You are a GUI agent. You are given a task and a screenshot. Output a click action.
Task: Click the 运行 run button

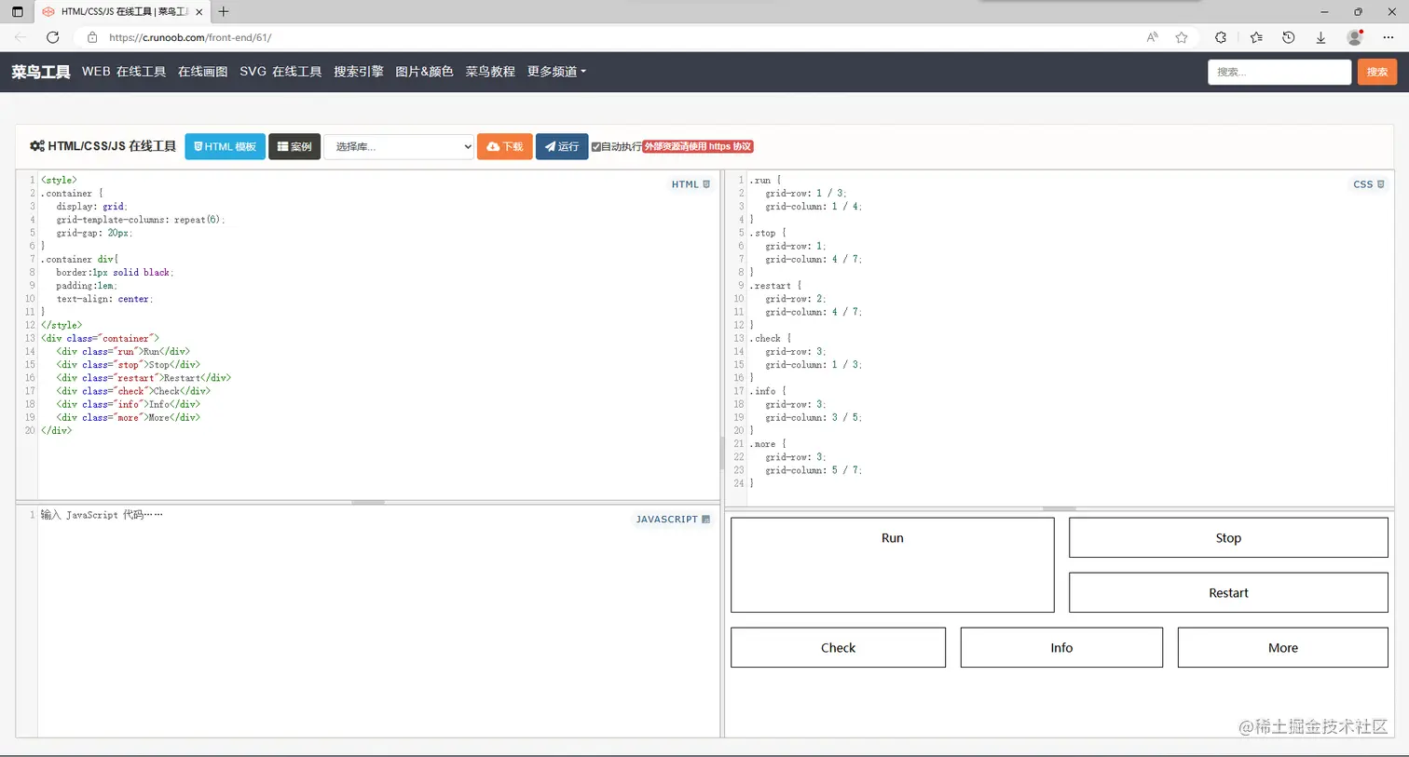pyautogui.click(x=562, y=147)
